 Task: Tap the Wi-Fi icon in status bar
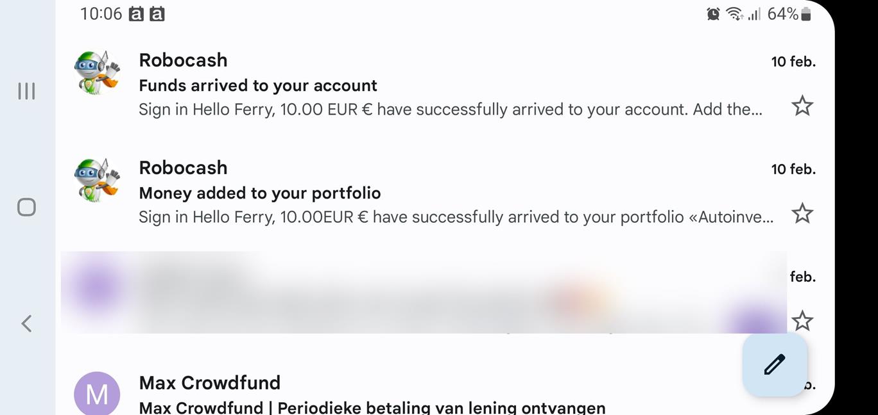point(734,14)
